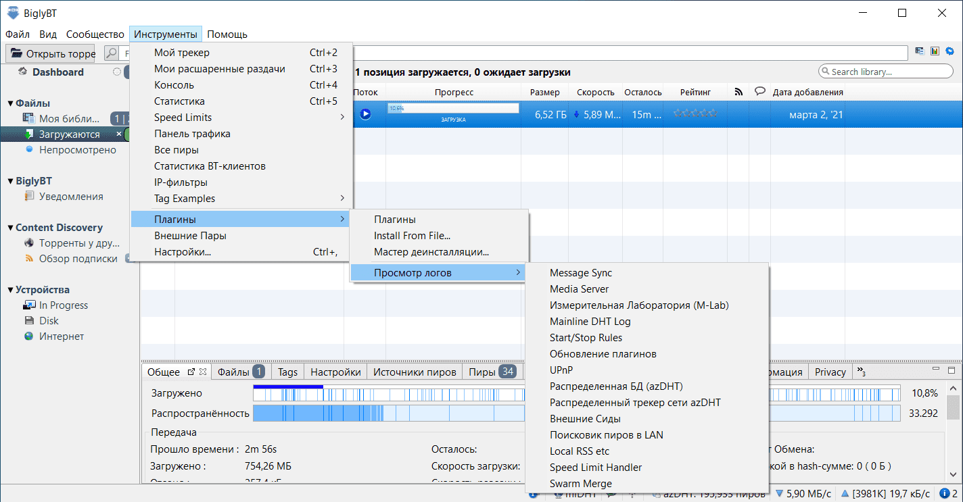Choose Swarm Merge log view
The height and width of the screenshot is (502, 963).
[x=647, y=484]
